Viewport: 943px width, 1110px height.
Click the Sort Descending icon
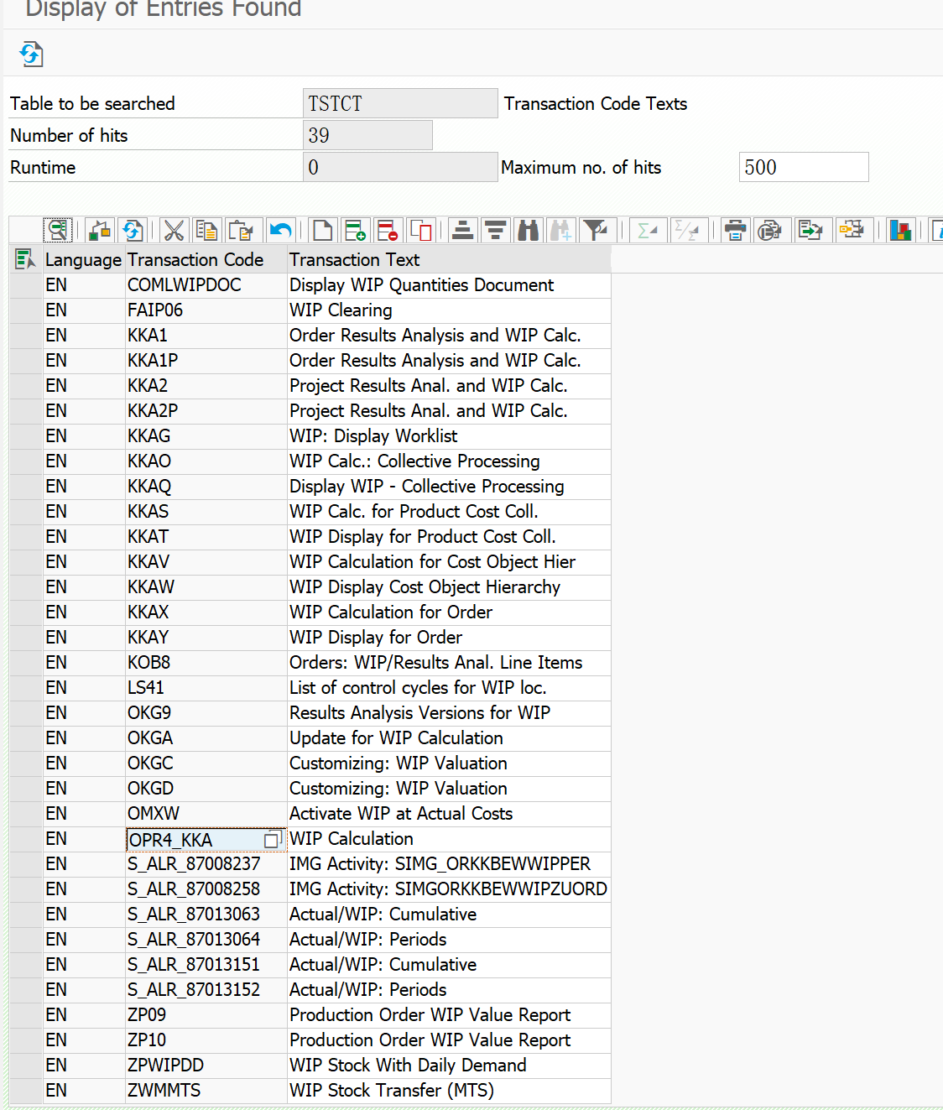pos(496,230)
